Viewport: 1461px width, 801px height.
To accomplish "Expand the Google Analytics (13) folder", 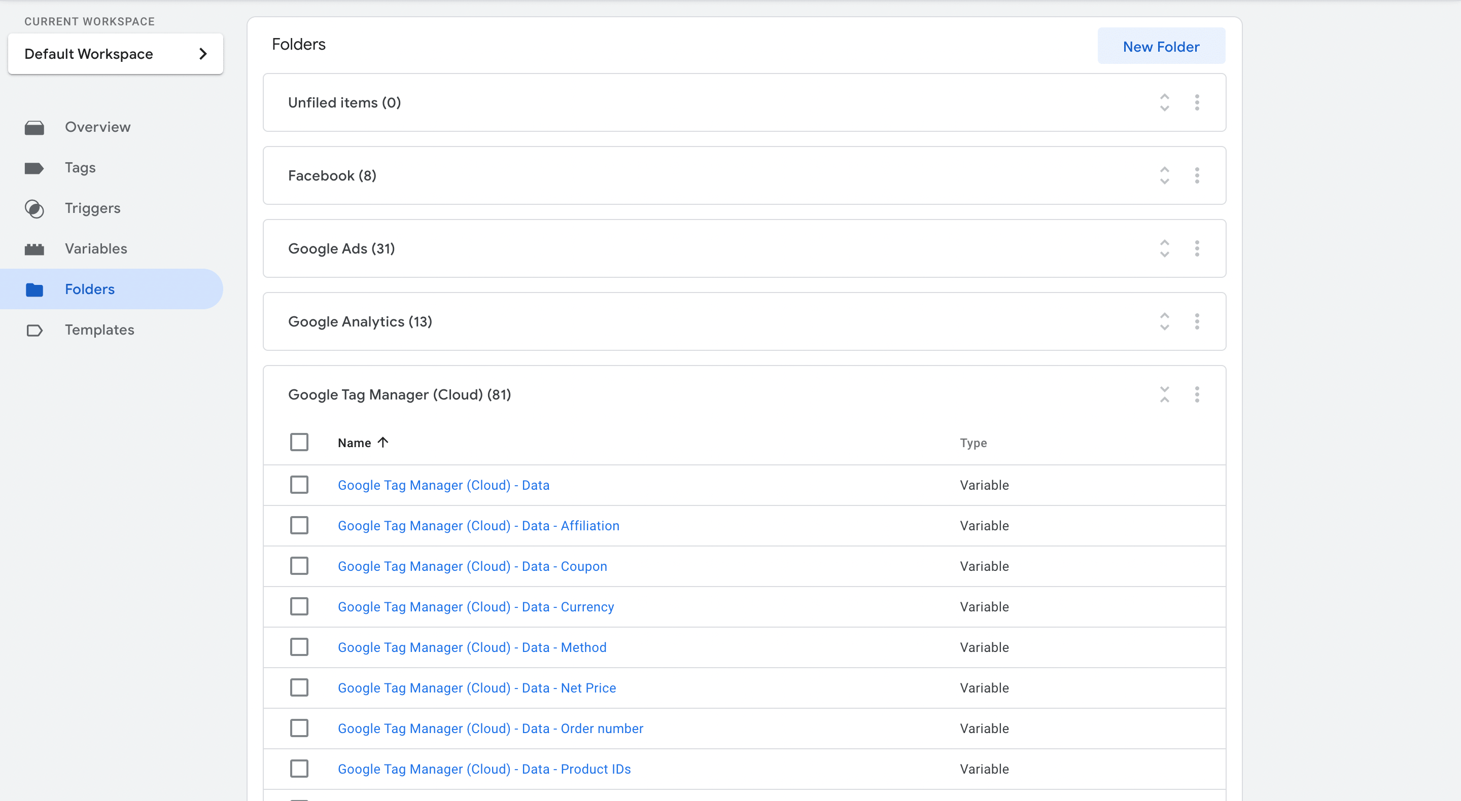I will point(1164,322).
